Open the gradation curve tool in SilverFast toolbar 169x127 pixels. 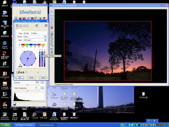(x=28, y=19)
